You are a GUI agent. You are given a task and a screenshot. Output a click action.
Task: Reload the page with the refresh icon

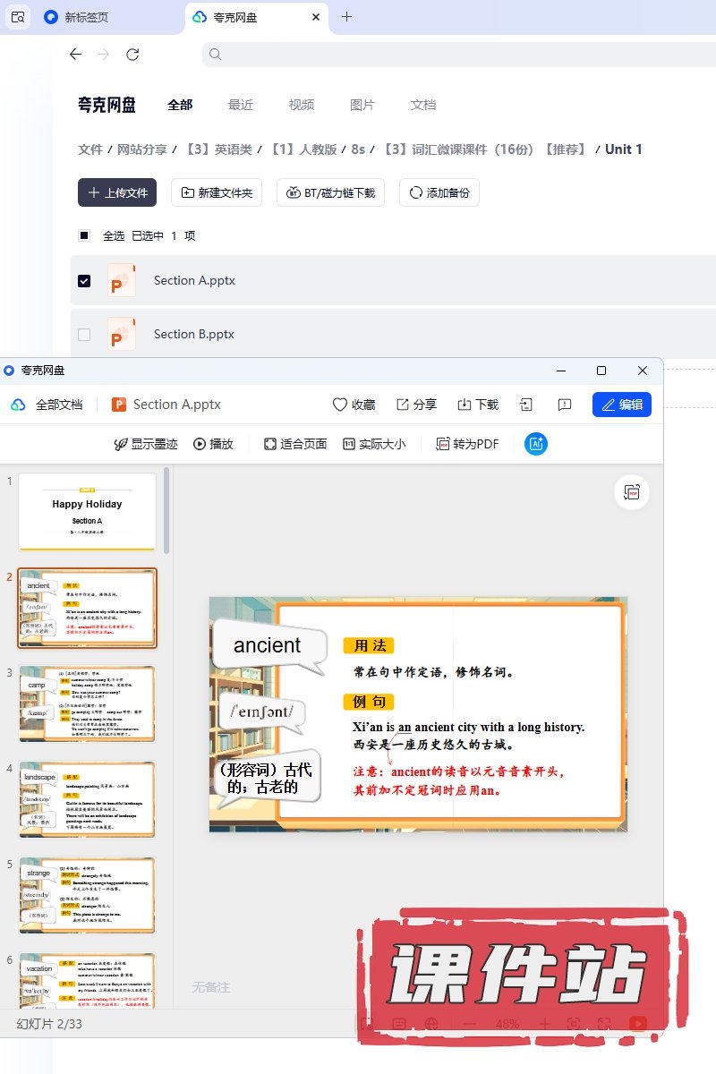pos(132,55)
